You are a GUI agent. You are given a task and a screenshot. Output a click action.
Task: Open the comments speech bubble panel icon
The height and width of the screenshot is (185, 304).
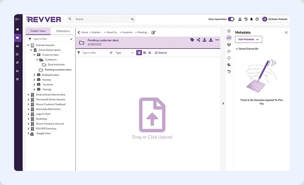click(x=229, y=51)
